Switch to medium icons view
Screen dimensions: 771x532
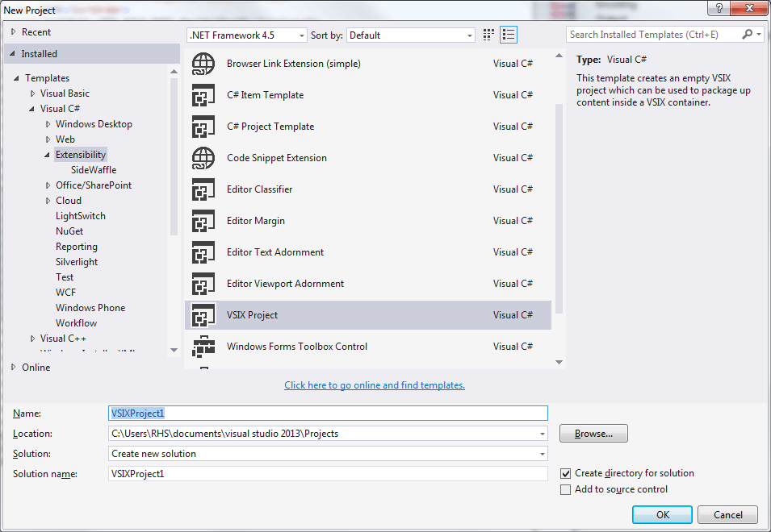(x=488, y=35)
